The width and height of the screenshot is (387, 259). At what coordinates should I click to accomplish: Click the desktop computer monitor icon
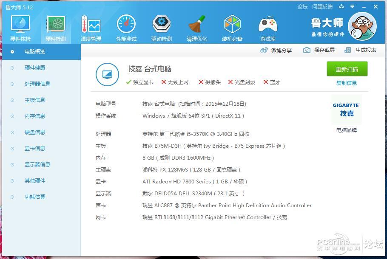pos(107,74)
